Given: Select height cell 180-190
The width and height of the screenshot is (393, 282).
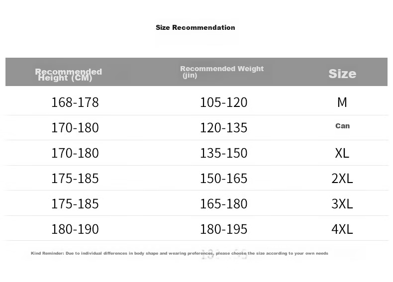Looking at the screenshot, I should [75, 229].
